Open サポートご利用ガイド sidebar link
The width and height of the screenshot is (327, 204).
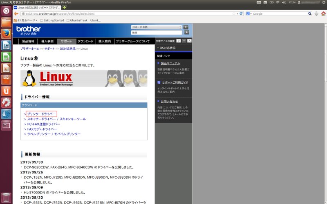click(175, 82)
